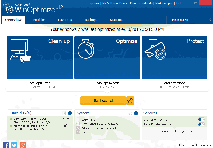This screenshot has width=213, height=148.
Task: Select the Protect tile
Action: point(174,57)
